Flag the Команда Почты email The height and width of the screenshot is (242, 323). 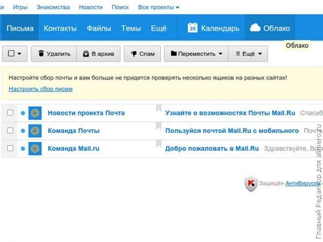158,126
